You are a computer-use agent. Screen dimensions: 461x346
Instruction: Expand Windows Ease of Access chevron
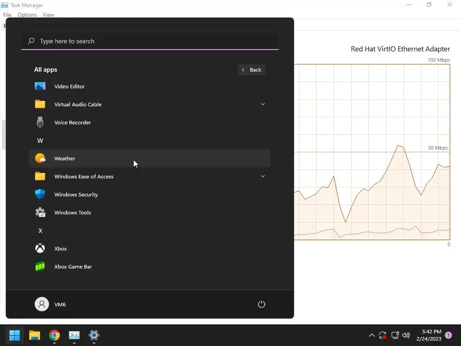point(263,176)
